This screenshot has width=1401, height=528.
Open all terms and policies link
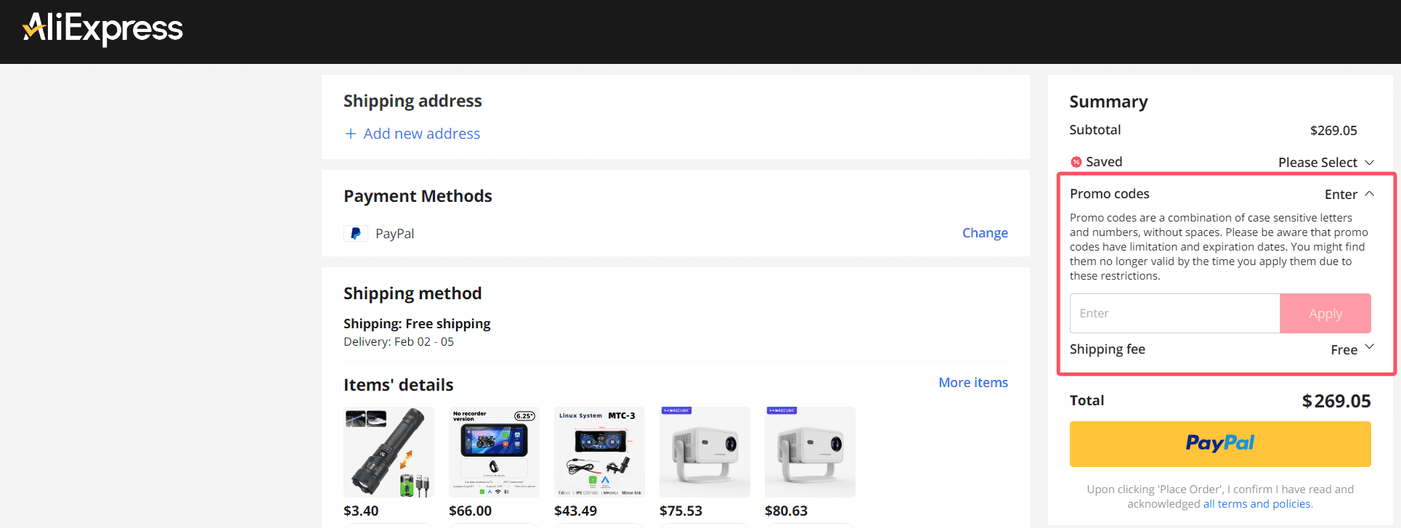[x=1257, y=504]
